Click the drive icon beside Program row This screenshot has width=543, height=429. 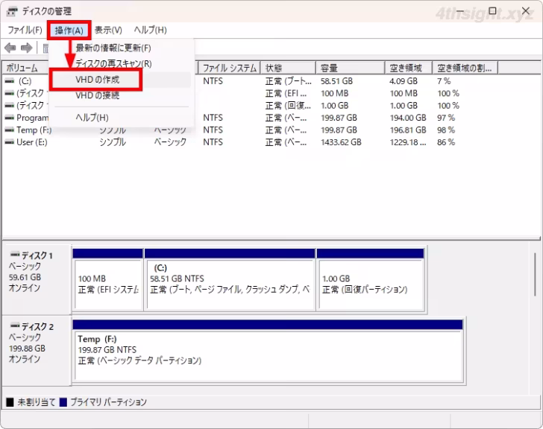[10, 118]
